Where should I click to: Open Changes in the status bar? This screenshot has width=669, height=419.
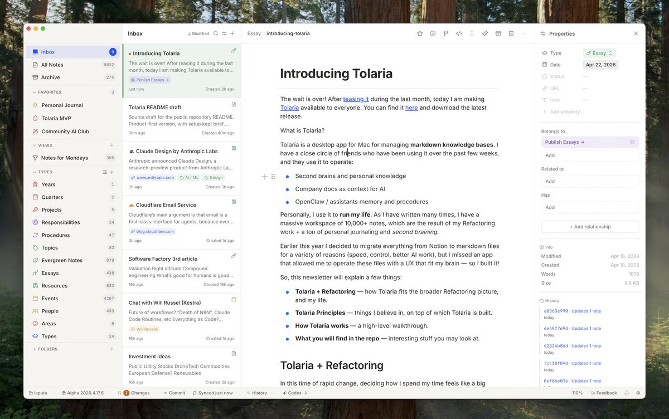[134, 393]
